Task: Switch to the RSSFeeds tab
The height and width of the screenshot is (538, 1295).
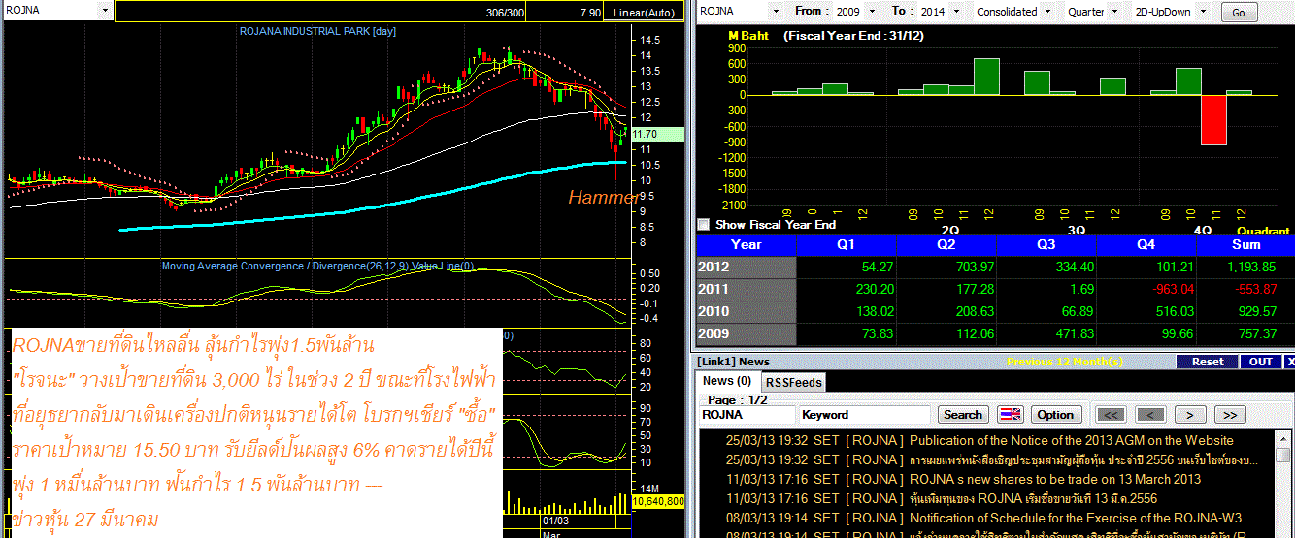Action: coord(793,382)
